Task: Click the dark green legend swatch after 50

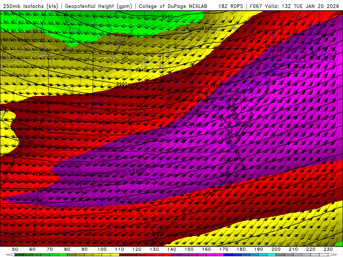Action: click(x=19, y=255)
